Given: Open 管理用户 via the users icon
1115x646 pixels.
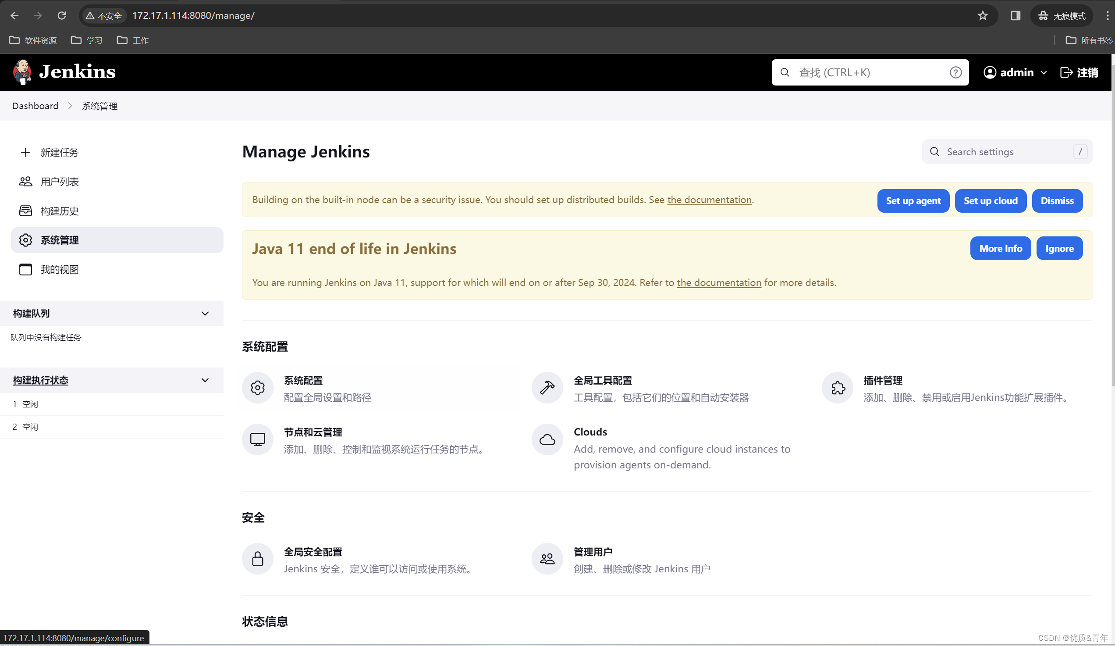Looking at the screenshot, I should point(547,559).
